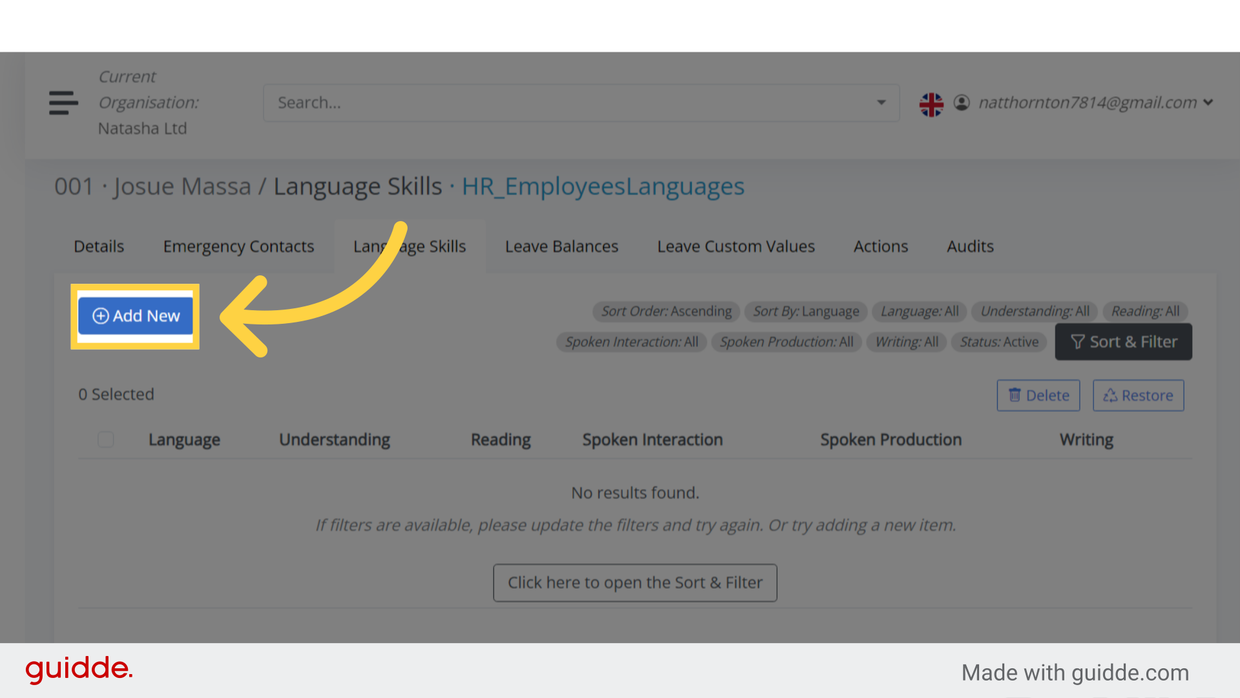Click the Reading column header
The height and width of the screenshot is (698, 1240).
point(501,439)
